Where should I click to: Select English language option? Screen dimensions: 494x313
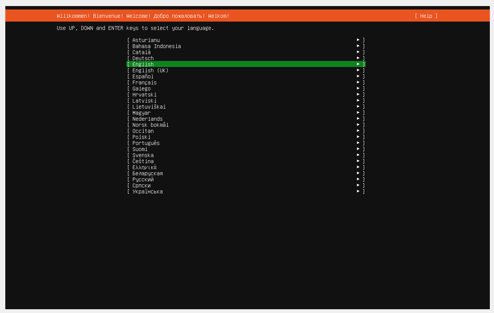coord(246,64)
